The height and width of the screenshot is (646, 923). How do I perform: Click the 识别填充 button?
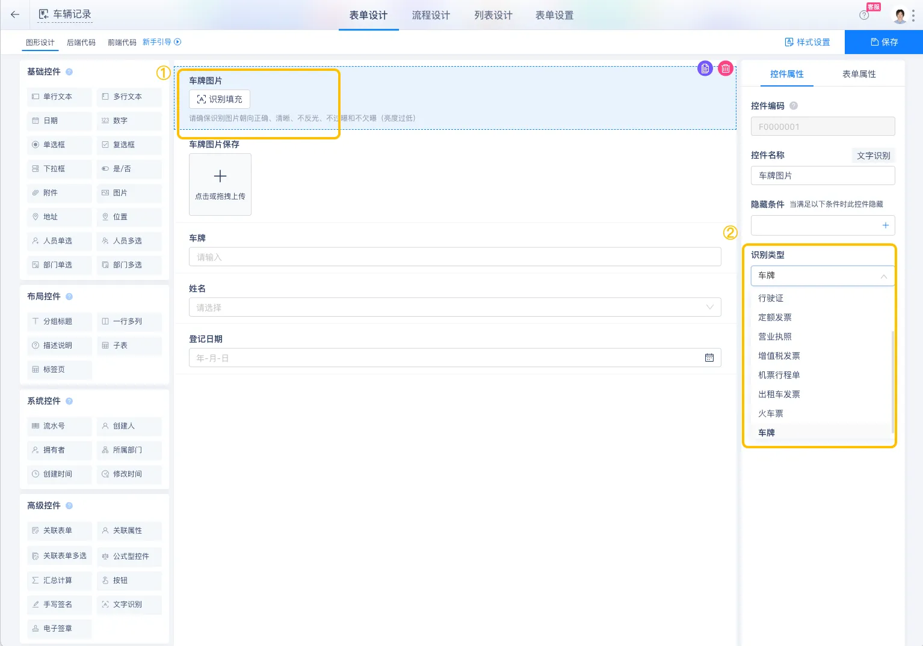[220, 99]
